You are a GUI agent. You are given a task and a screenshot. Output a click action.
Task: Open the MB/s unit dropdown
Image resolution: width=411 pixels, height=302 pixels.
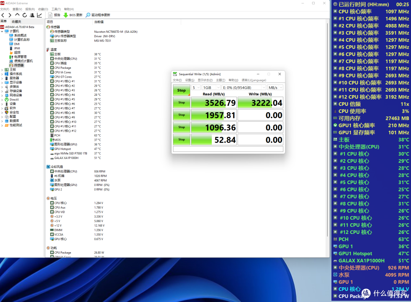click(x=275, y=87)
